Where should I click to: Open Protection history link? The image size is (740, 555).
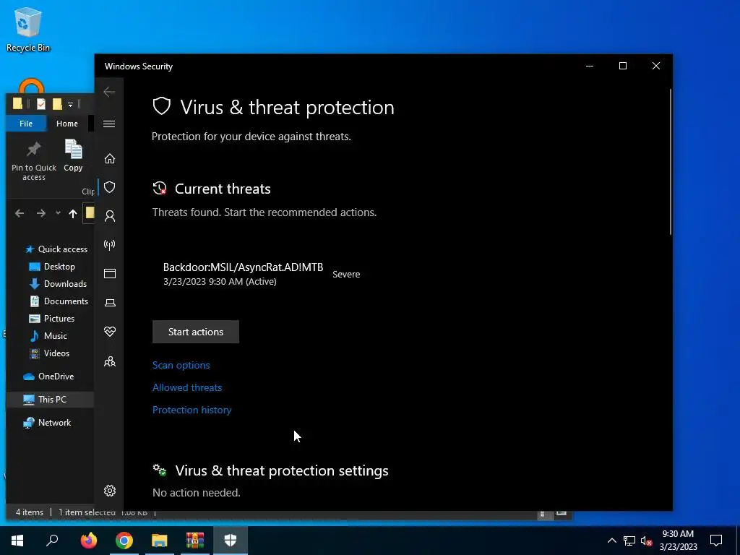coord(192,410)
